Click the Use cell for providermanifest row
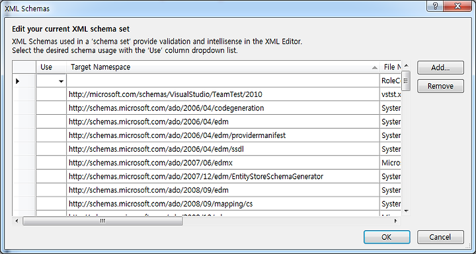476x254 pixels. [52, 135]
